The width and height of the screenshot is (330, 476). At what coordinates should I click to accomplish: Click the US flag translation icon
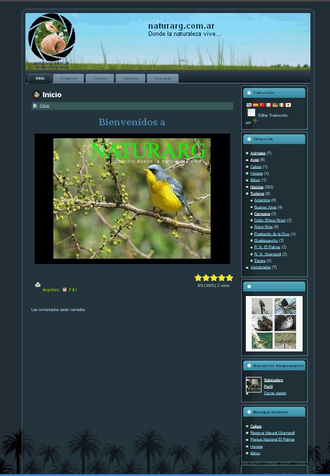tap(249, 105)
